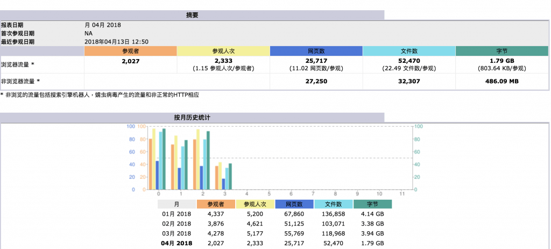Click the (22.49 文件数/参观) ratio text
The image size is (551, 249).
[x=409, y=68]
